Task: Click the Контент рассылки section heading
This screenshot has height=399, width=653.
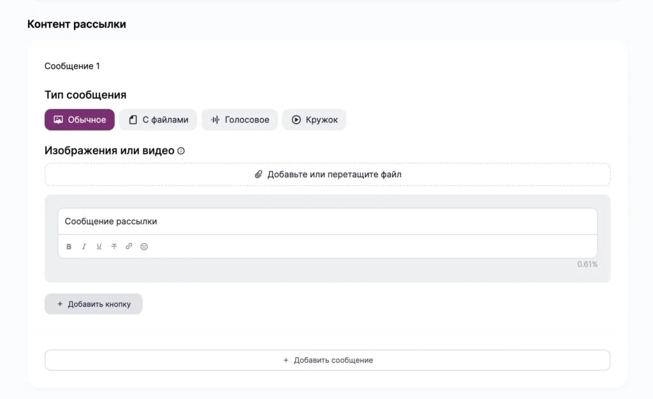Action: pos(77,24)
